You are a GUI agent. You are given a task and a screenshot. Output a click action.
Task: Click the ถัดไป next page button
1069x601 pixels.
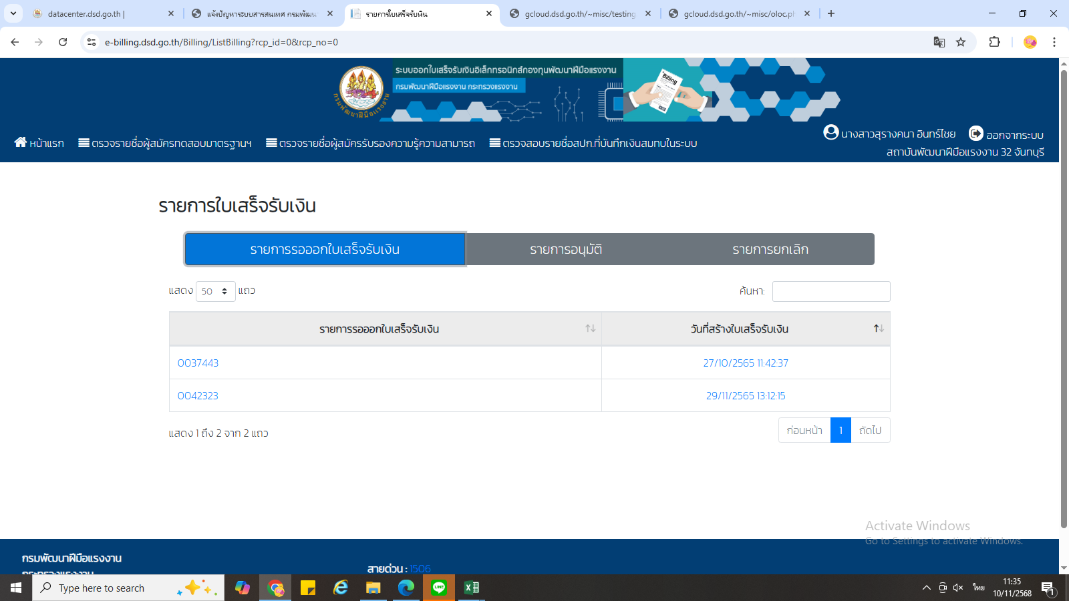pyautogui.click(x=870, y=431)
